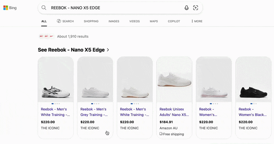This screenshot has width=274, height=144.
Task: Click the Copilot search icon beside SEARCH
Action: [59, 21]
